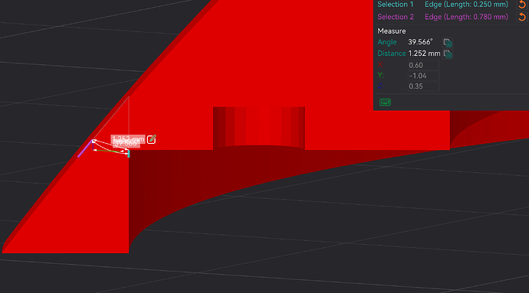The width and height of the screenshot is (529, 293).
Task: Click the '1.252 mm' distance value in the panel
Action: click(x=424, y=54)
